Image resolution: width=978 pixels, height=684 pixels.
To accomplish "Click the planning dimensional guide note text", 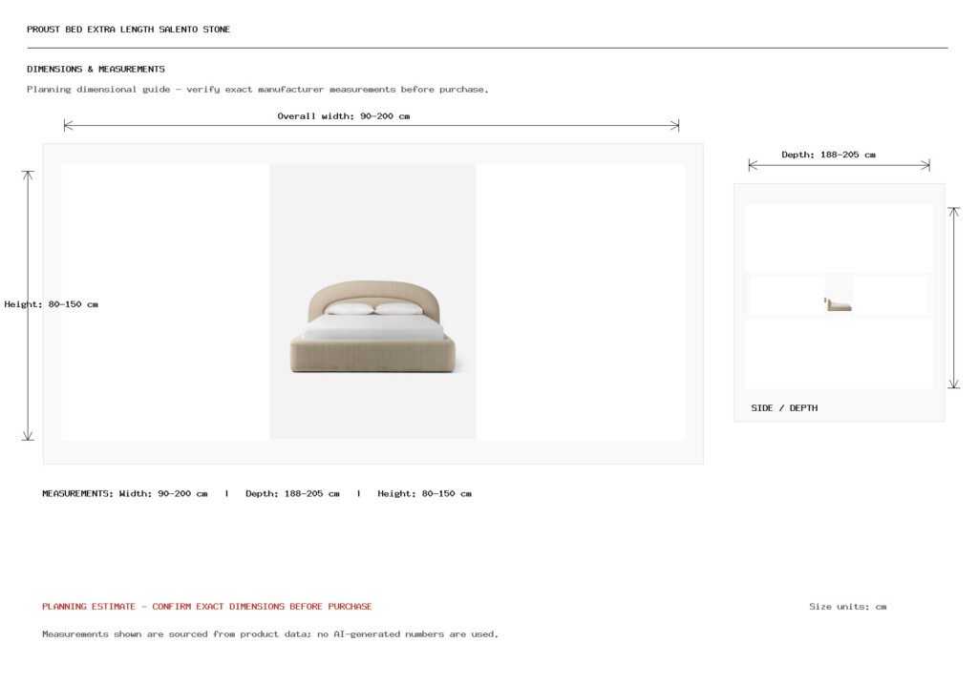I will click(x=258, y=89).
